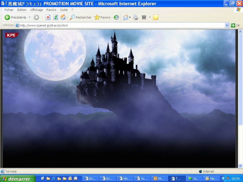
Task: Click the Windows flag throbber logo
Action: click(238, 10)
